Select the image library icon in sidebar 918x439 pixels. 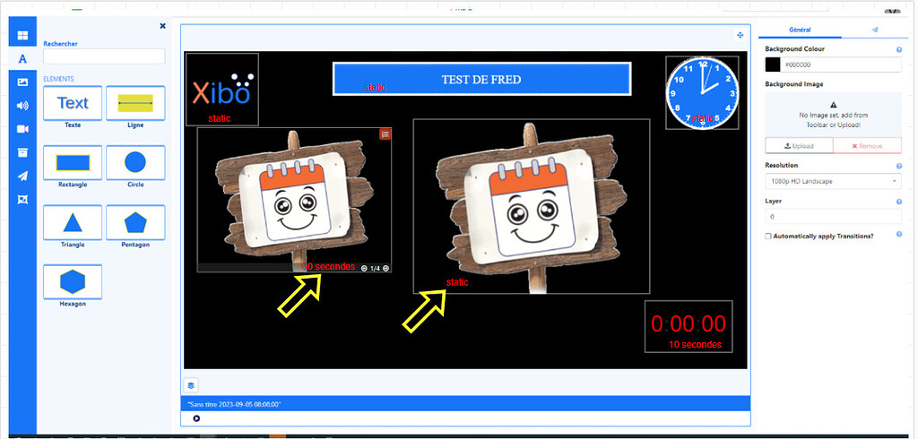(x=22, y=82)
